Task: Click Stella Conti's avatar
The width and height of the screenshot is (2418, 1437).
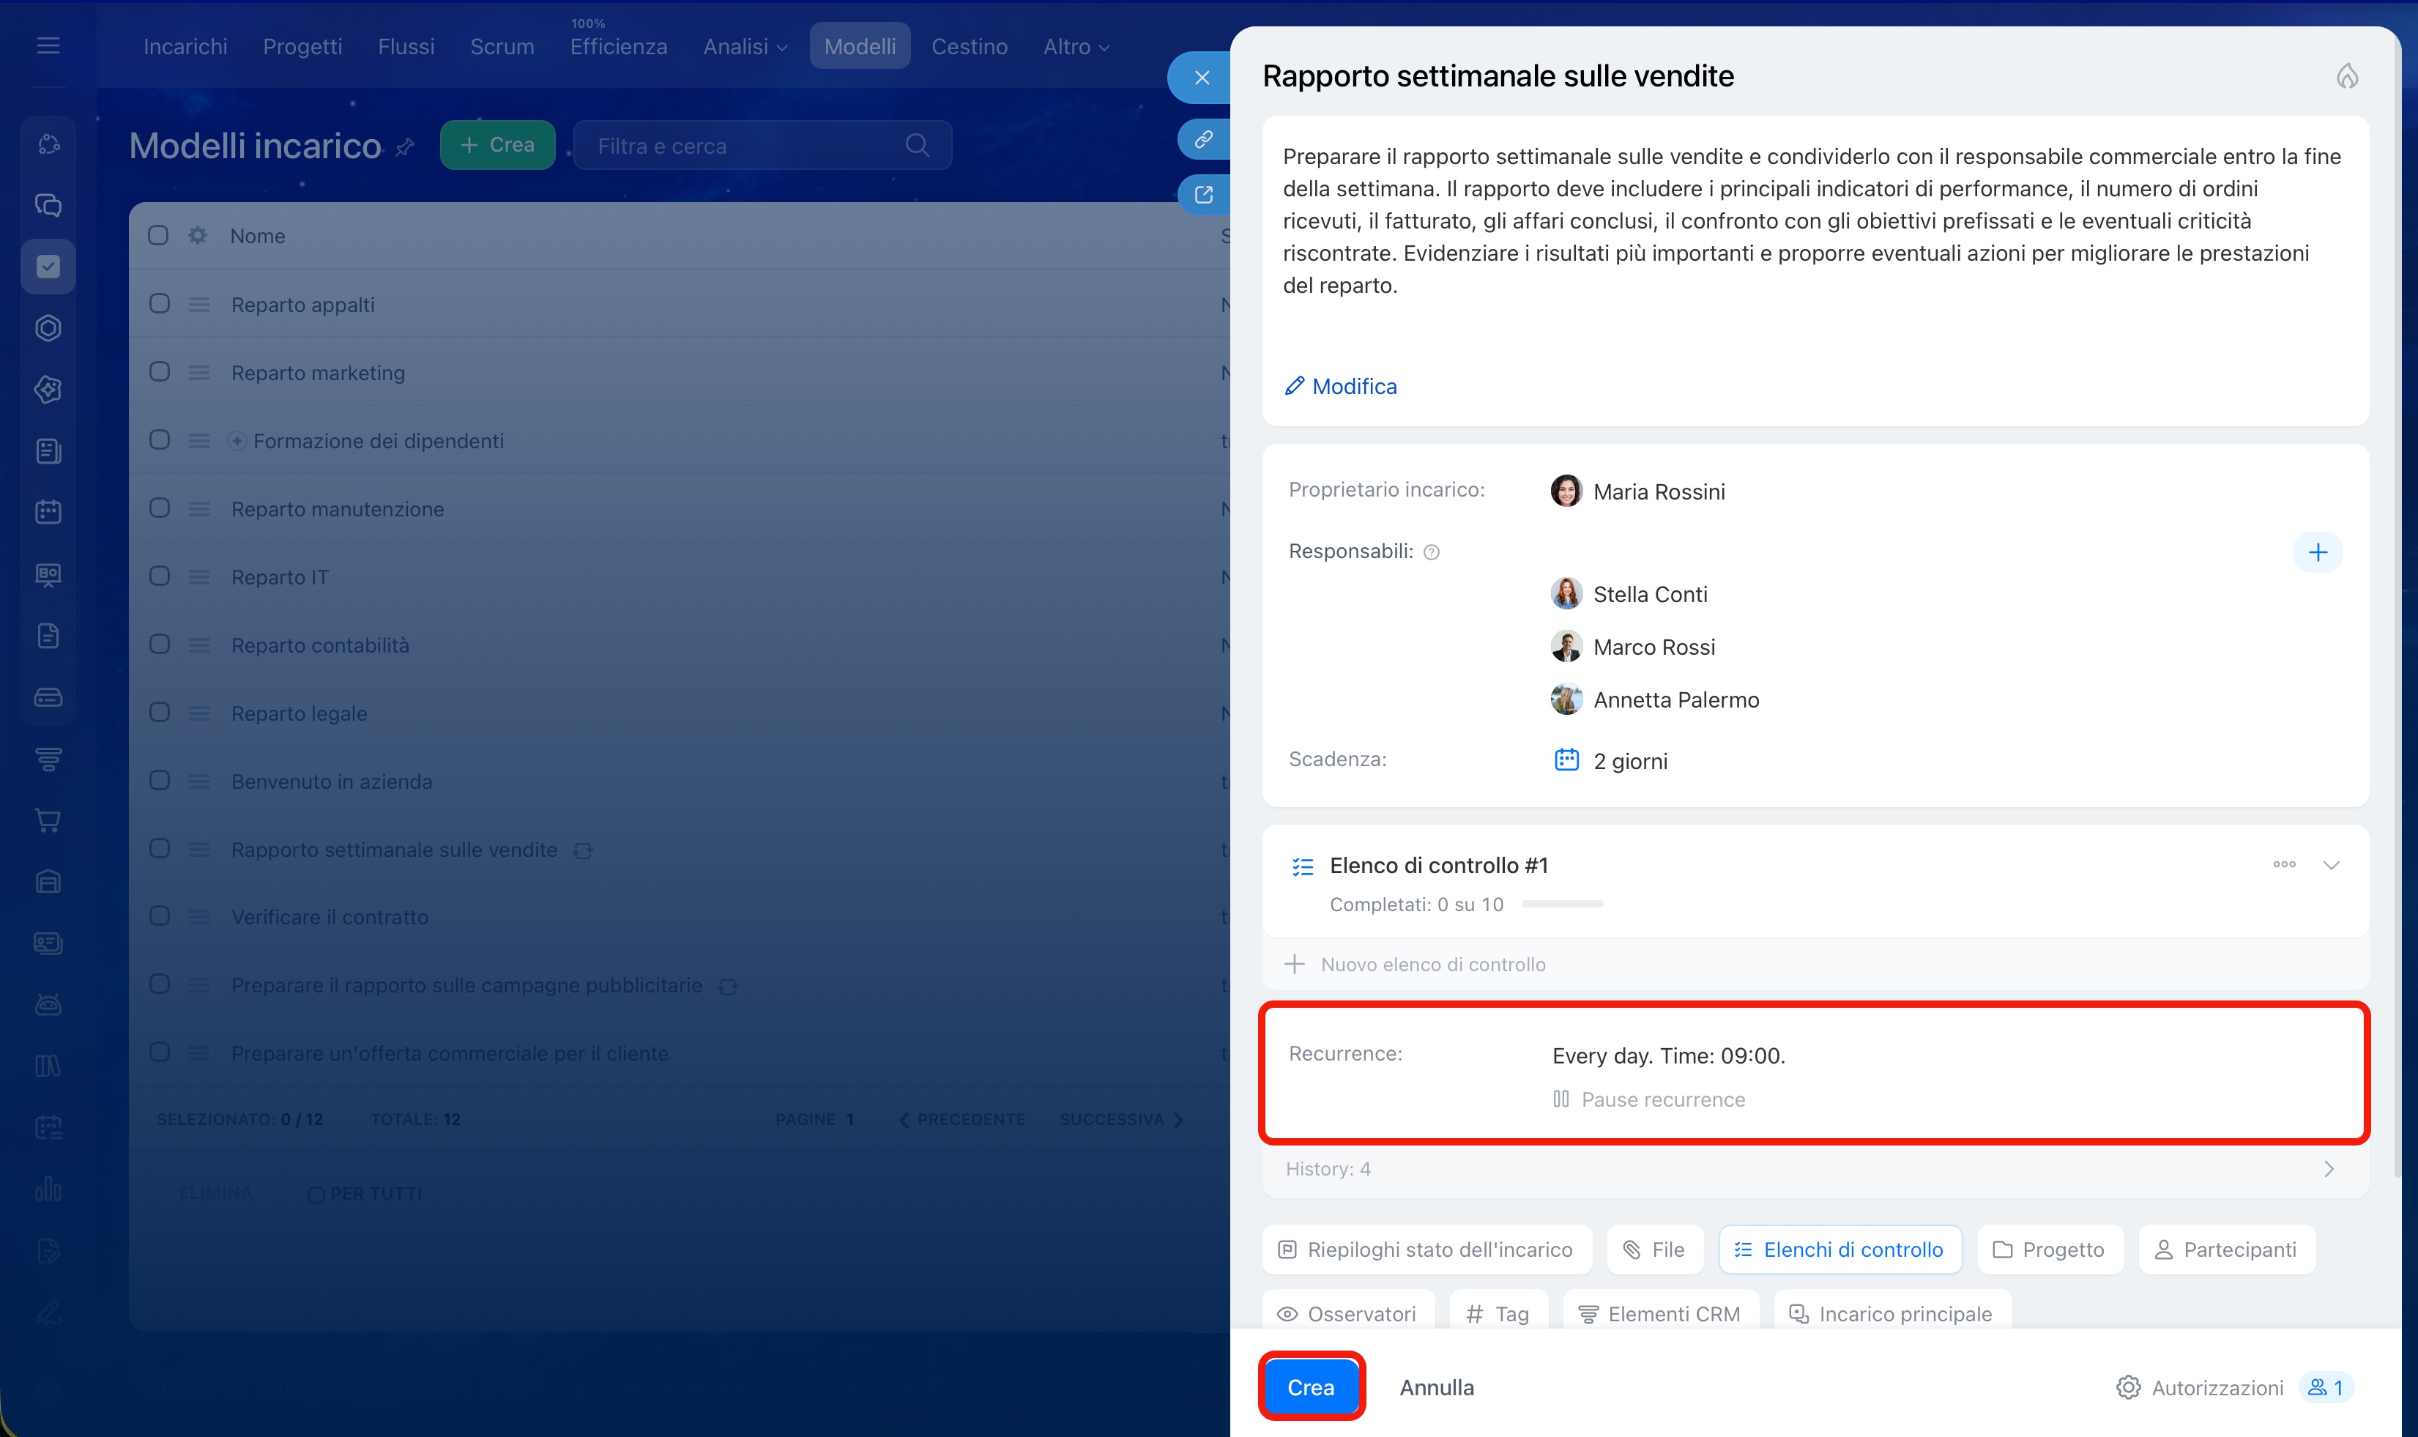Action: (1566, 593)
